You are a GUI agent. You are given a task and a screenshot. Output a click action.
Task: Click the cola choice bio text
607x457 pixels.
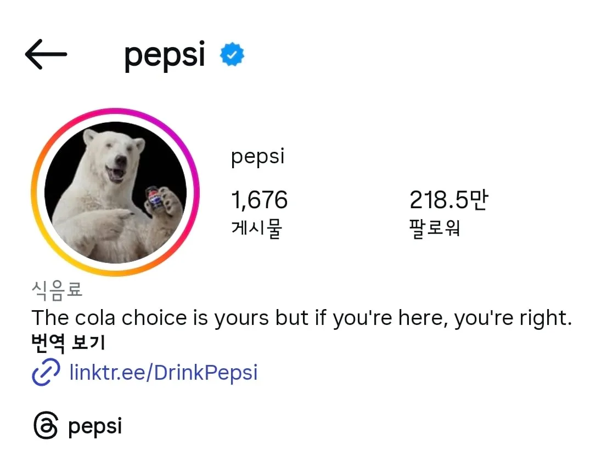(302, 317)
